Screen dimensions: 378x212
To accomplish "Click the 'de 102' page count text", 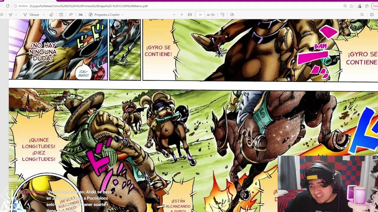I will (x=211, y=15).
